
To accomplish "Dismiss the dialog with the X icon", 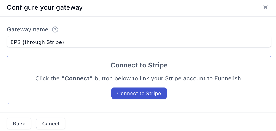I will pos(266,7).
